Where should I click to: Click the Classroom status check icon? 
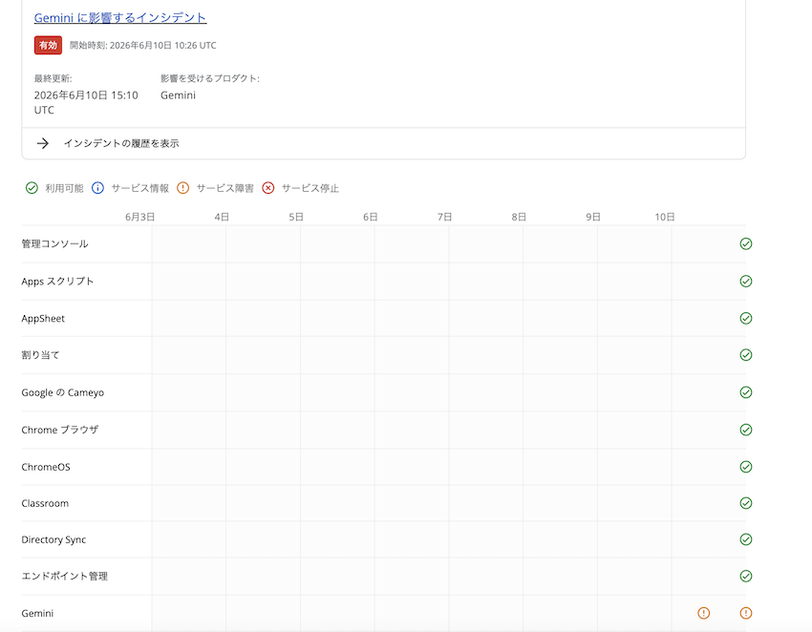click(746, 503)
